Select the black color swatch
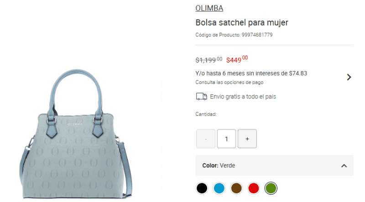Screen dimensions: 365x202 point(202,188)
